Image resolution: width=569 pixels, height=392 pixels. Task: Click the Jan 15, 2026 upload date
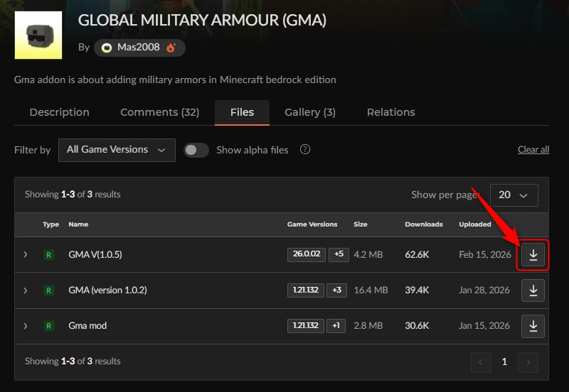[484, 326]
